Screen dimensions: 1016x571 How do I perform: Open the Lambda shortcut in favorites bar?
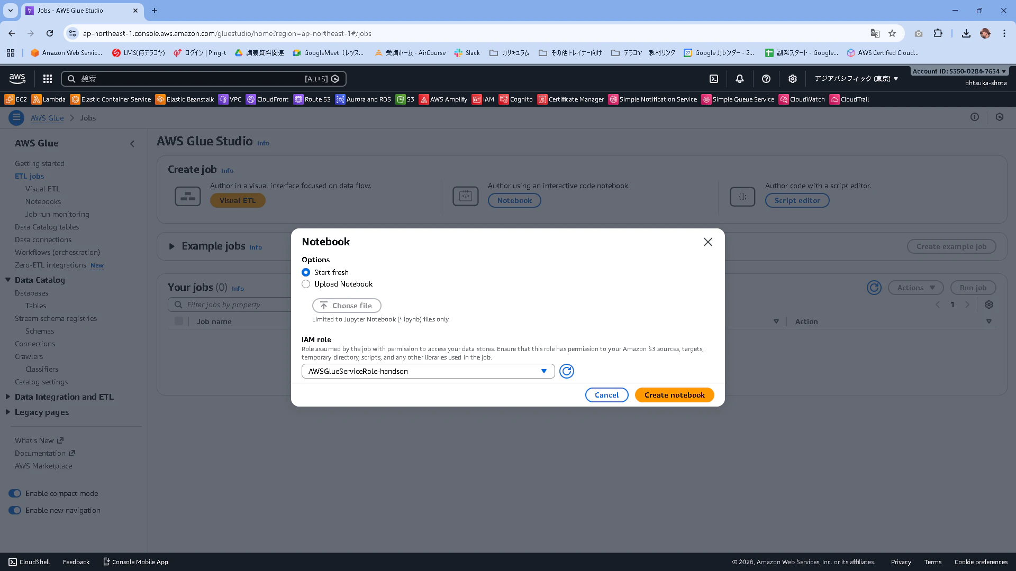click(48, 99)
